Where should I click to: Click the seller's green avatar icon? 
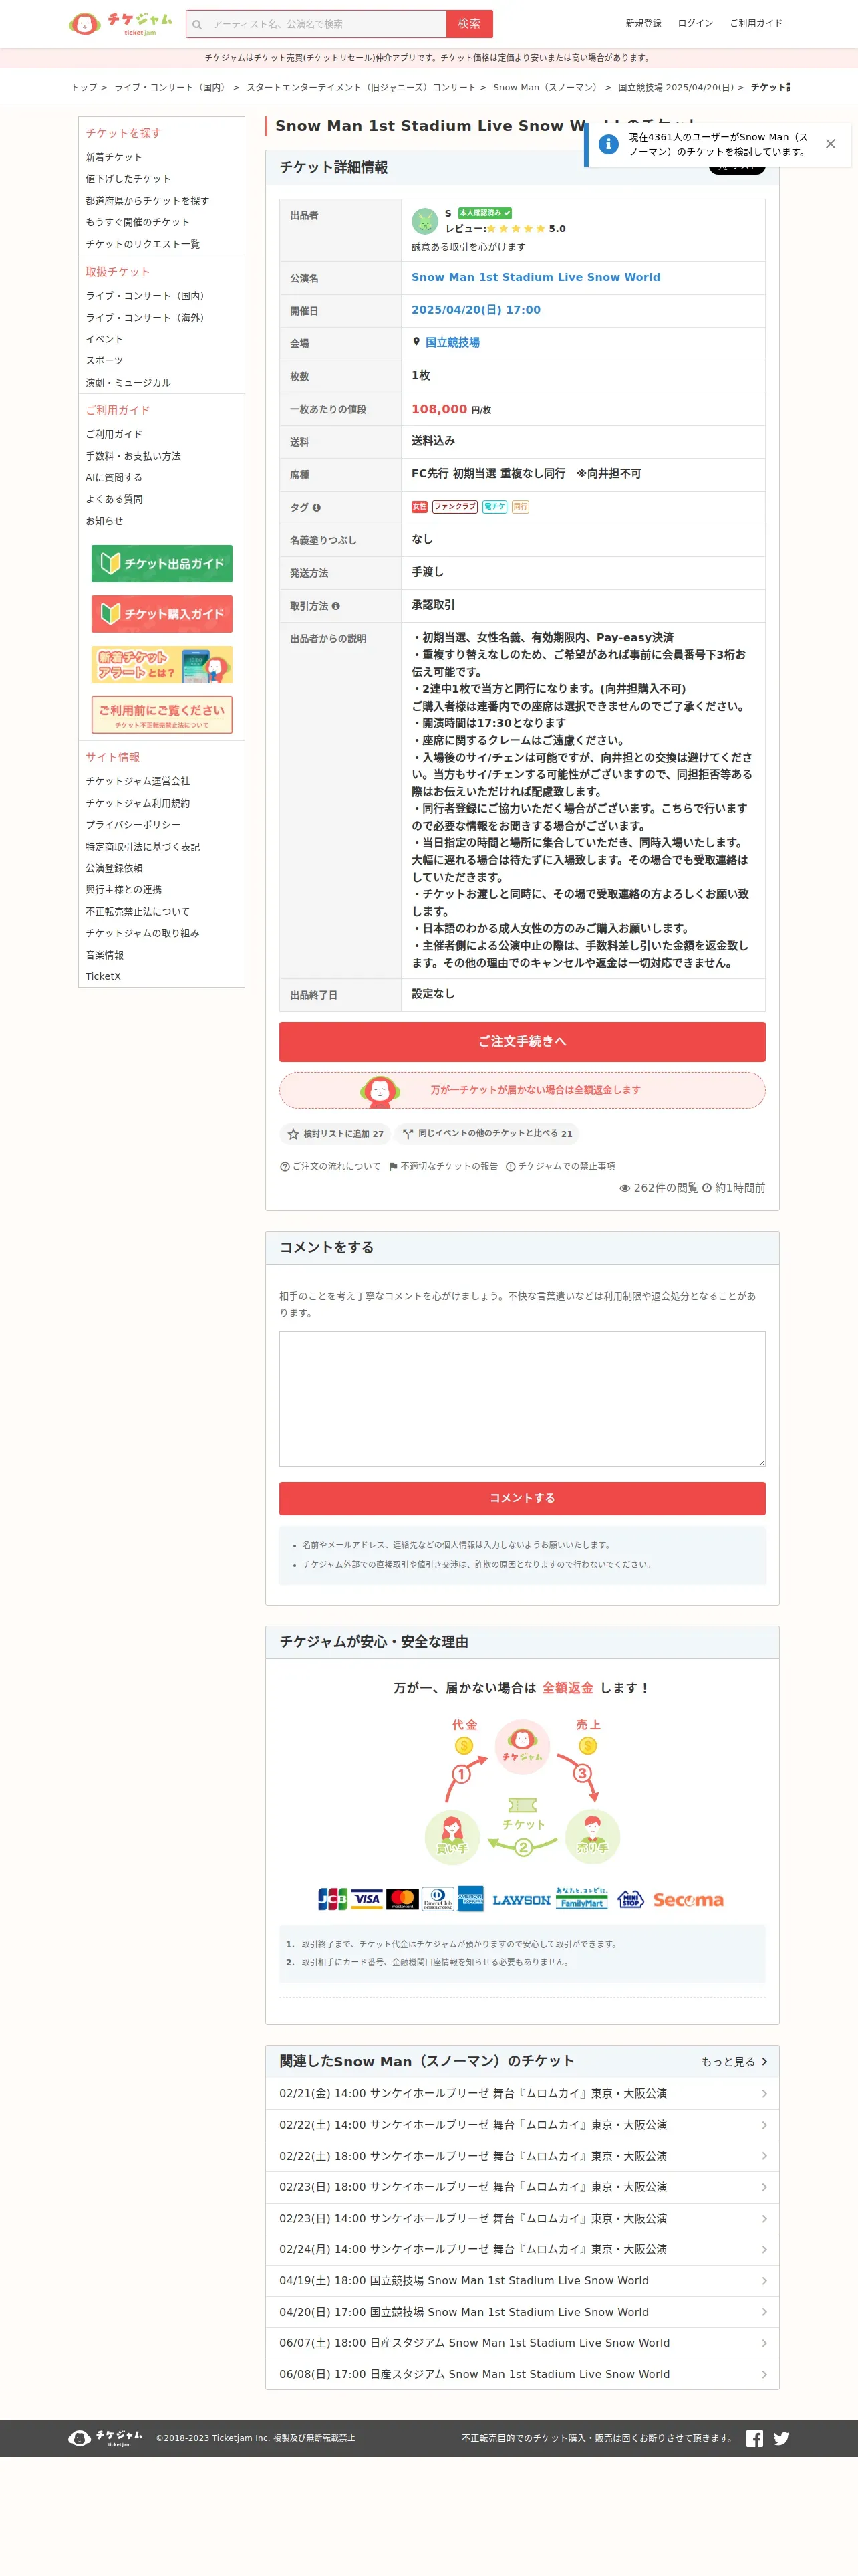[424, 220]
